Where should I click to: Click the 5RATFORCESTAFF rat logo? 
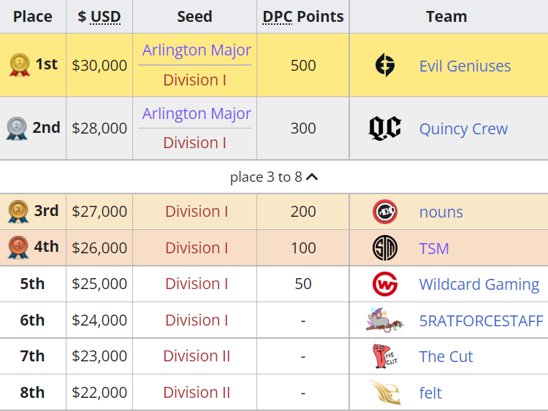[x=384, y=320]
